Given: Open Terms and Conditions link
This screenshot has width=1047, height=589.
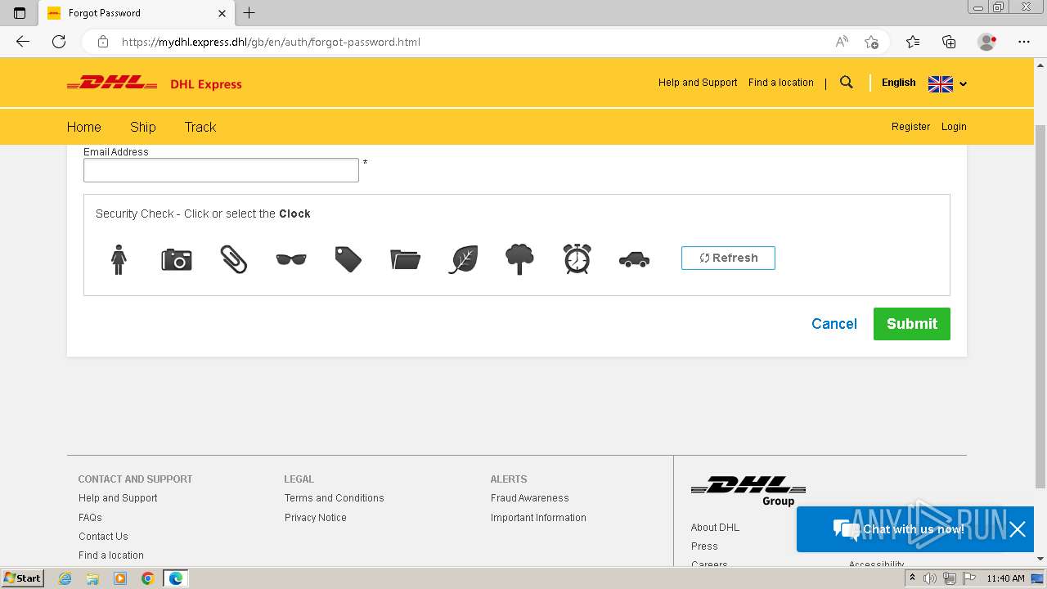Looking at the screenshot, I should pos(335,498).
